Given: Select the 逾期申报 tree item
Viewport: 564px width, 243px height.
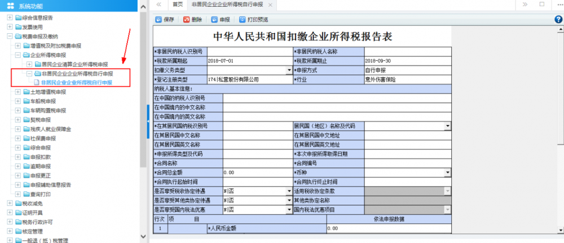Looking at the screenshot, I should (x=41, y=166).
